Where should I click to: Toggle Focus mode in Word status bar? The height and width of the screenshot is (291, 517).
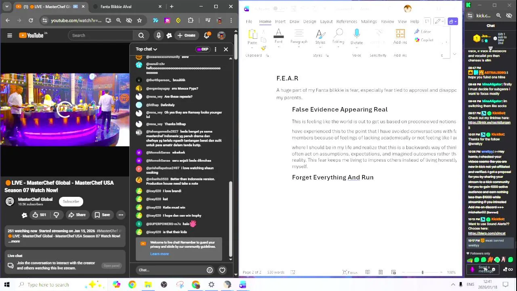click(350, 272)
